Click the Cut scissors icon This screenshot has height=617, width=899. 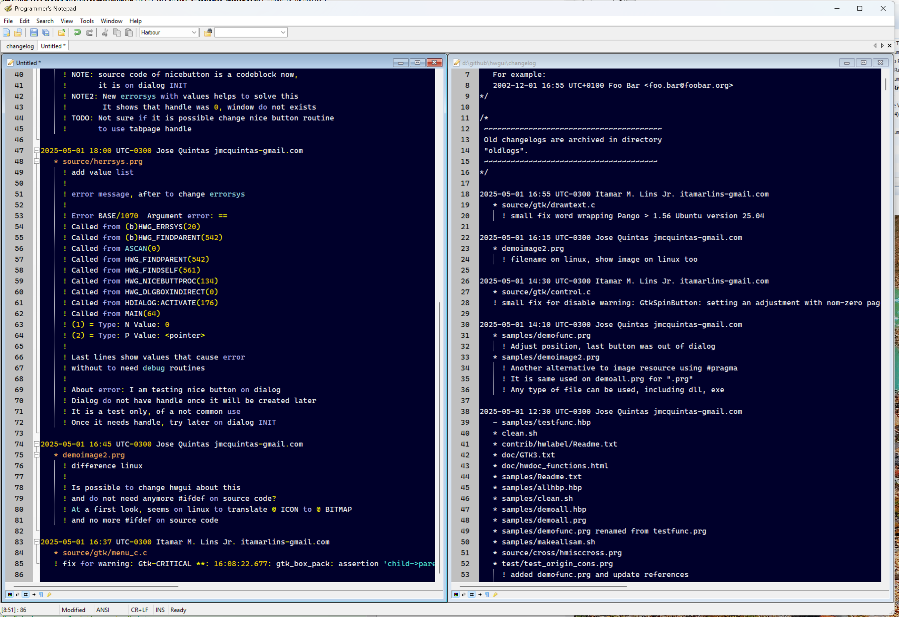click(105, 33)
